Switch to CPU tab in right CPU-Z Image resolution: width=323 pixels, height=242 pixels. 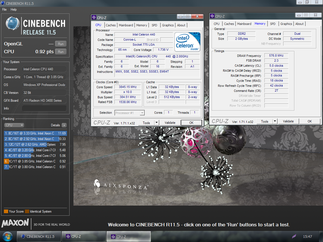216,24
